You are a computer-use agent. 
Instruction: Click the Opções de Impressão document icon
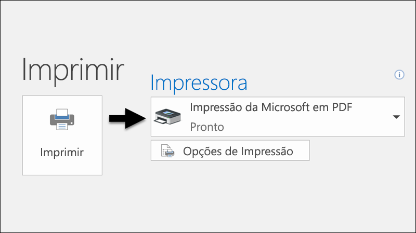click(168, 151)
